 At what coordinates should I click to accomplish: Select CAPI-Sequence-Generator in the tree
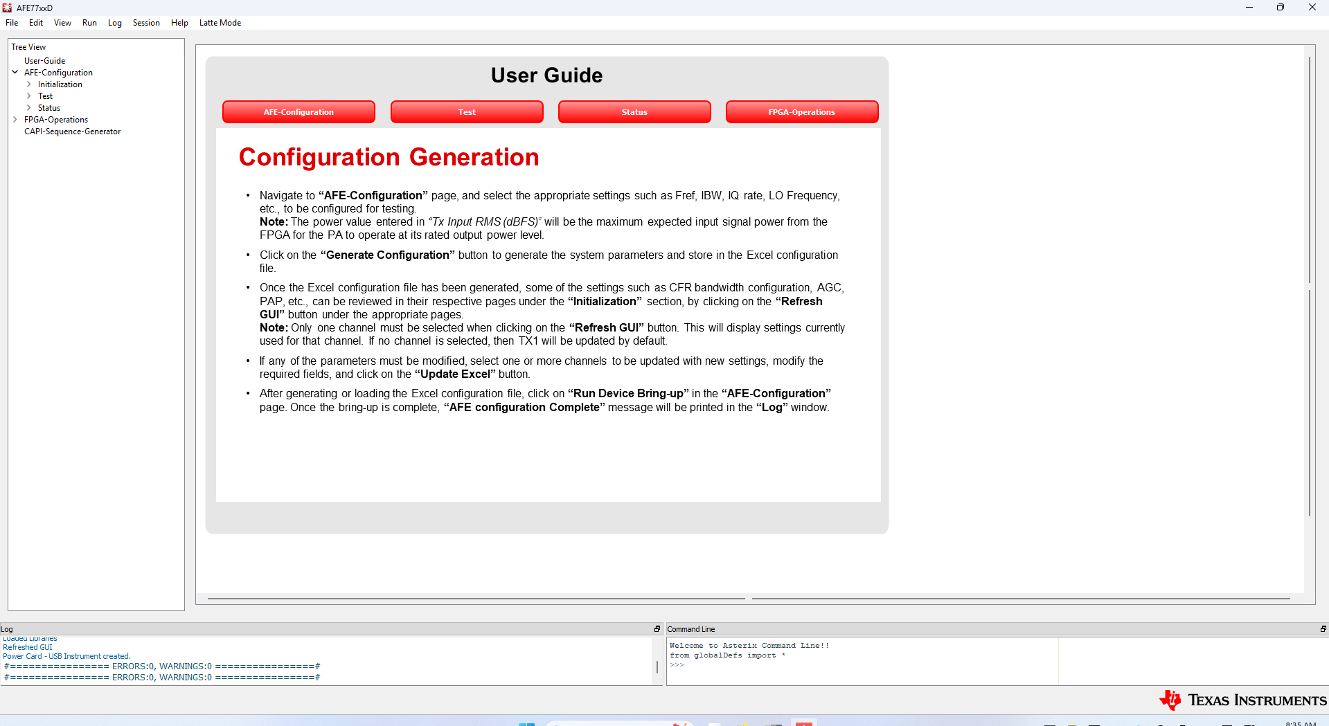pos(72,131)
